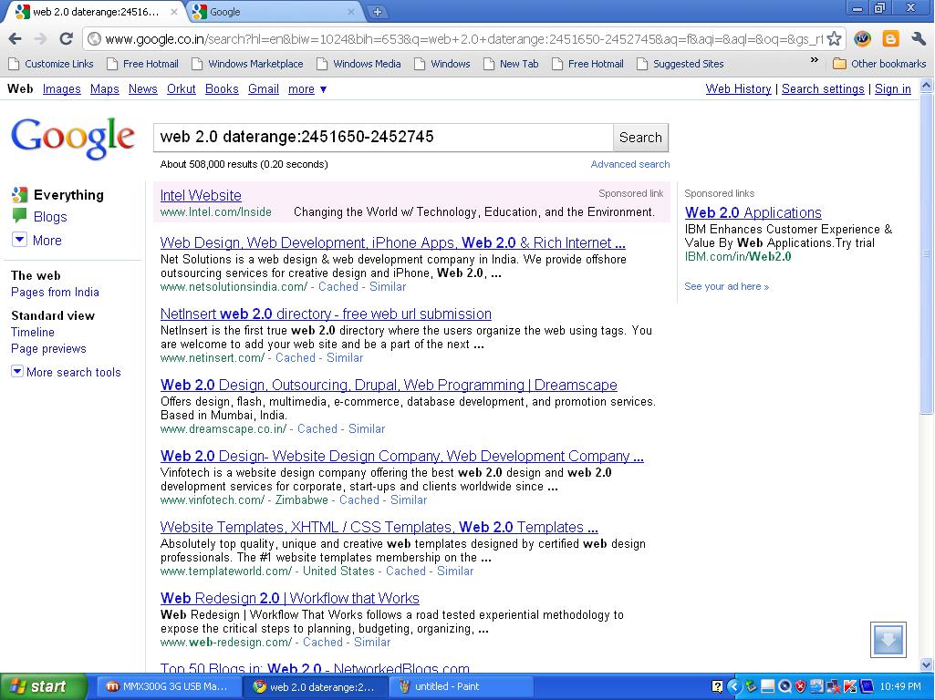Open cached copy of netsolutionsindia.com
This screenshot has width=935, height=700.
[x=338, y=286]
